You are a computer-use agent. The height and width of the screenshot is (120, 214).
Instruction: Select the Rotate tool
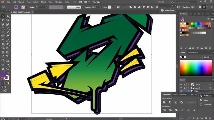[3, 40]
